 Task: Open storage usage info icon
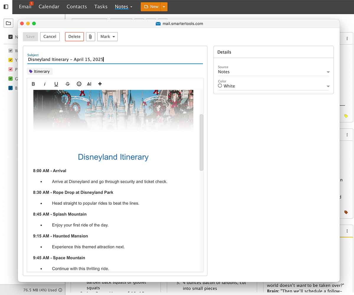[x=60, y=290]
